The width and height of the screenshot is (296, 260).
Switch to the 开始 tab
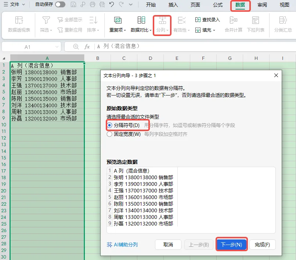[151, 5]
